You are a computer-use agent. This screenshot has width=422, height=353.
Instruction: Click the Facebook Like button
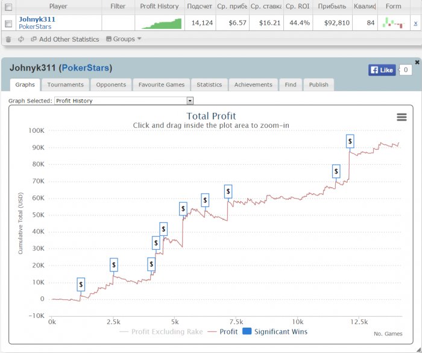[382, 70]
